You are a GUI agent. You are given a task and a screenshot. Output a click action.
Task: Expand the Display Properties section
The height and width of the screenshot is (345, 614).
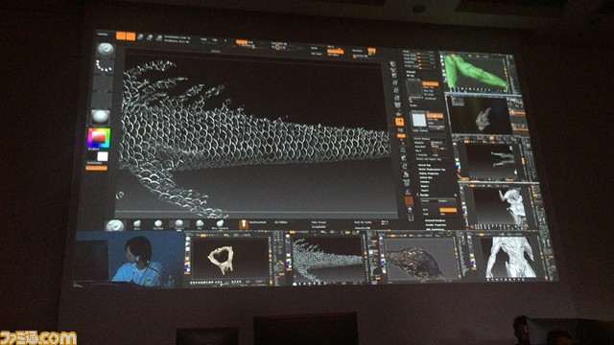point(429,173)
